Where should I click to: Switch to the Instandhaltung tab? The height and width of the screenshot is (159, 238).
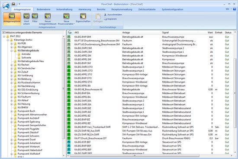(64, 10)
